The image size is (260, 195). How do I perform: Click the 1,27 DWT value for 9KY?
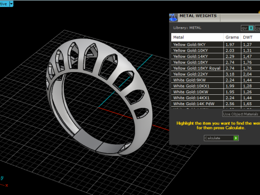coord(248,44)
